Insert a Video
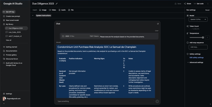This screenshot has height=107, width=212. tap(52, 10)
